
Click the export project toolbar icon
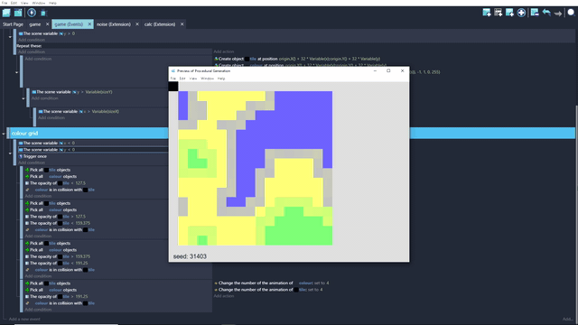point(18,13)
